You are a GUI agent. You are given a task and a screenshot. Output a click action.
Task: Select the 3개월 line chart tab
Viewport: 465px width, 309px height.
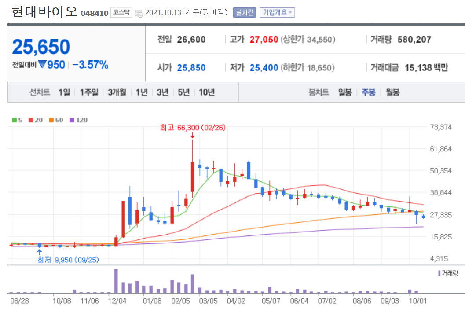click(117, 92)
